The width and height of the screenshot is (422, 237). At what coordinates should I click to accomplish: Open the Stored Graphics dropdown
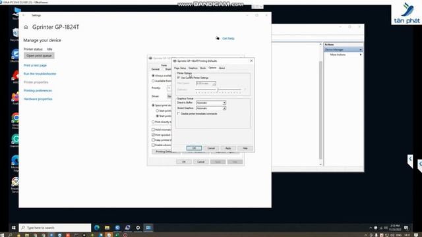pyautogui.click(x=211, y=108)
